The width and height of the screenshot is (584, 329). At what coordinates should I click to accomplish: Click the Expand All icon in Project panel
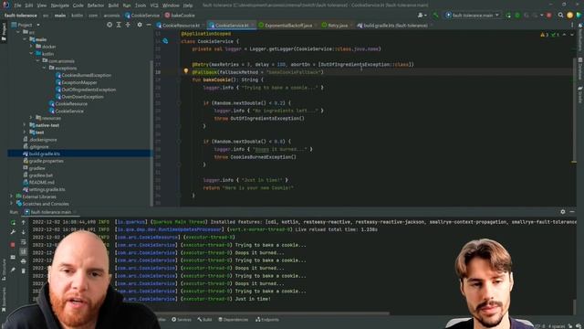click(119, 25)
